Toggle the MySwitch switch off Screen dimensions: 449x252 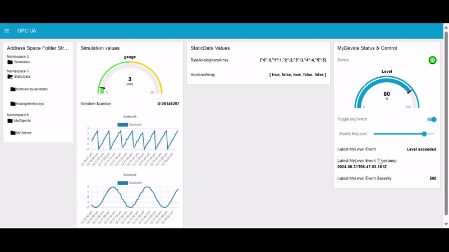pyautogui.click(x=432, y=119)
